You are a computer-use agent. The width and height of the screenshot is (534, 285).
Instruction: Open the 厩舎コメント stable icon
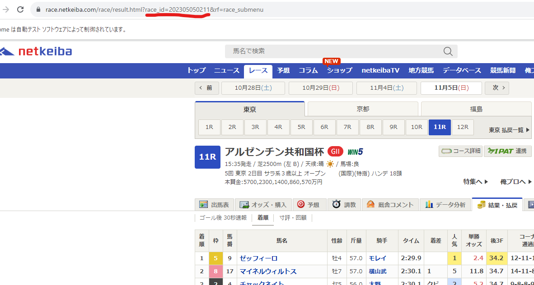(370, 204)
